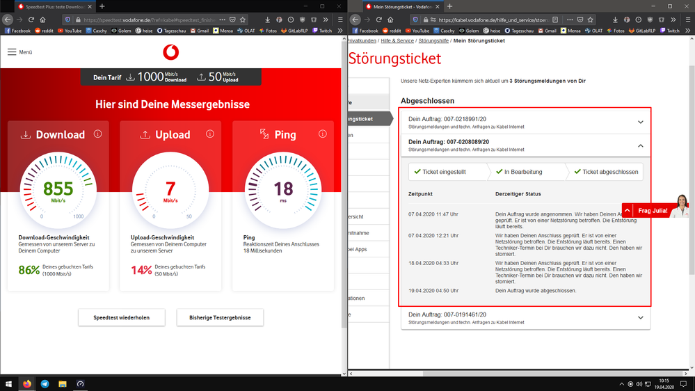
Task: Show more toolbar items in Speedtest window
Action: tap(326, 19)
